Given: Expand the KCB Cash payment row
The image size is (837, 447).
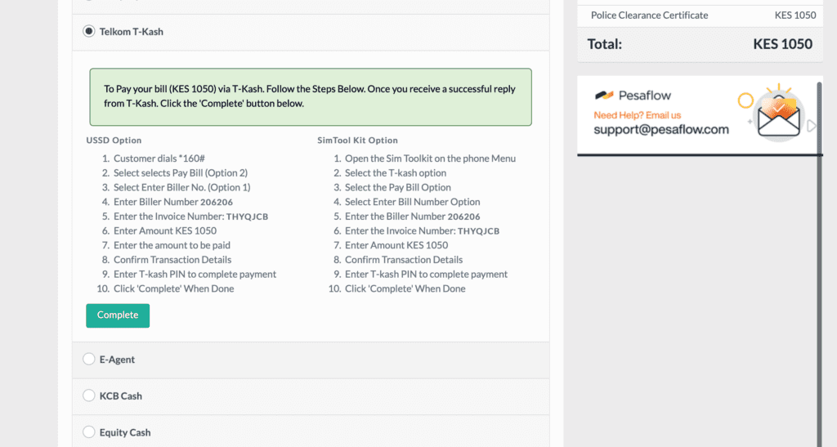Looking at the screenshot, I should 311,396.
